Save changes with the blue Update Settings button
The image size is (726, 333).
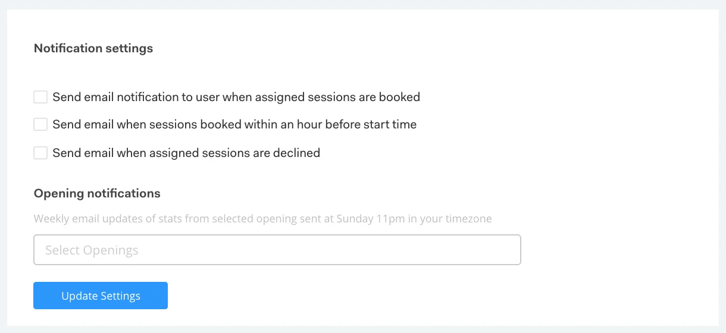click(101, 296)
